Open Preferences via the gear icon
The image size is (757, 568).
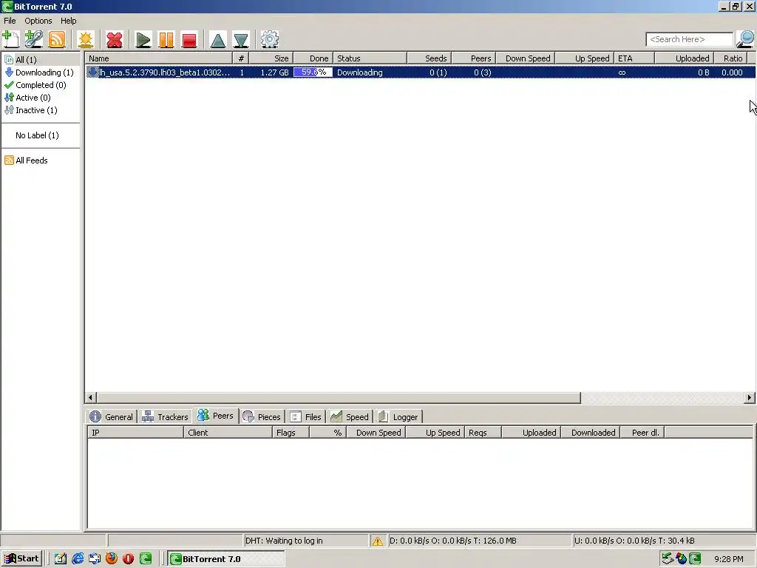[x=269, y=39]
